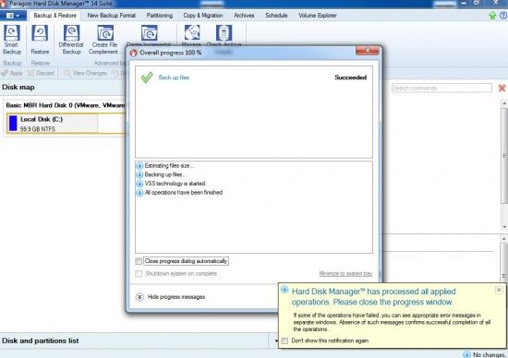Image resolution: width=508 pixels, height=358 pixels.
Task: Expand the Disk and partitions list arrow
Action: (x=276, y=340)
